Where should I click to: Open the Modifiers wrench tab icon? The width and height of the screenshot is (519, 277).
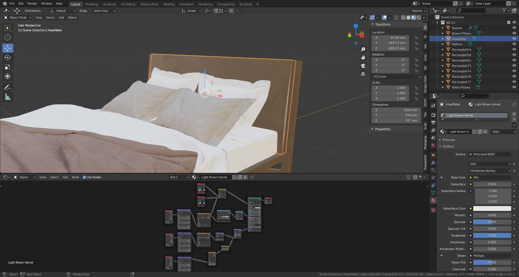click(x=433, y=163)
